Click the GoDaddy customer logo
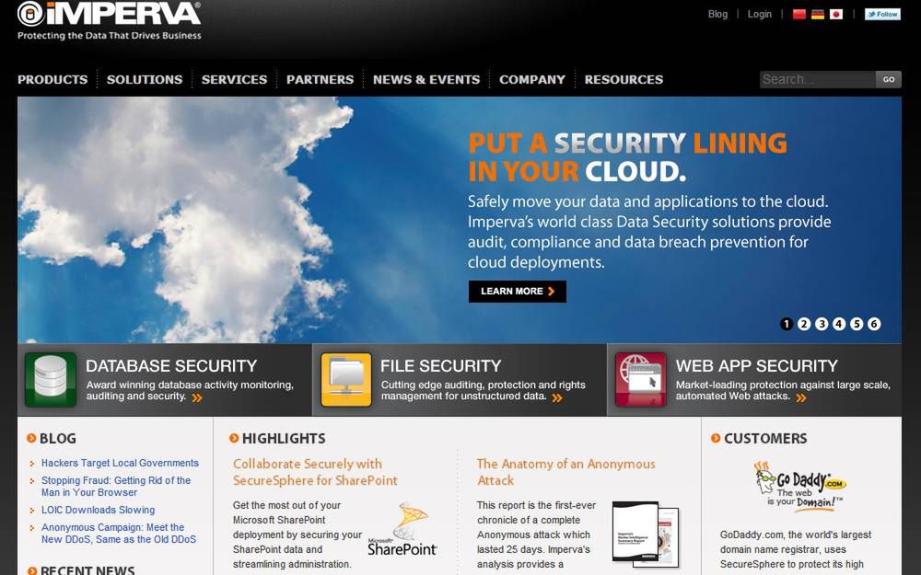 (800, 487)
